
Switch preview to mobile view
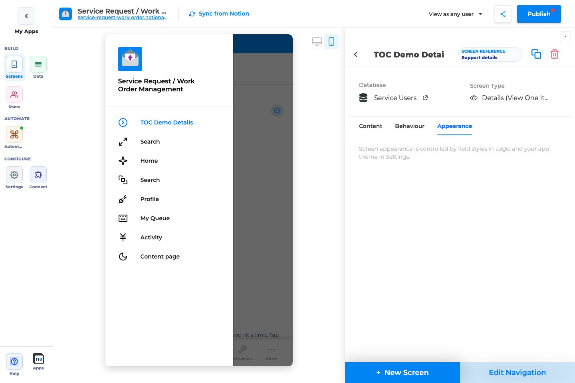pos(331,41)
